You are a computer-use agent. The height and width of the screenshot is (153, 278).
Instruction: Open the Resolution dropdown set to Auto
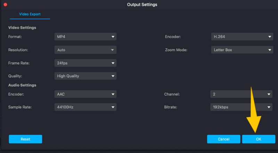[x=85, y=50]
